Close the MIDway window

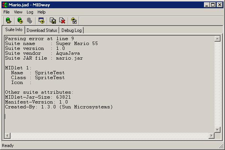tap(220, 5)
